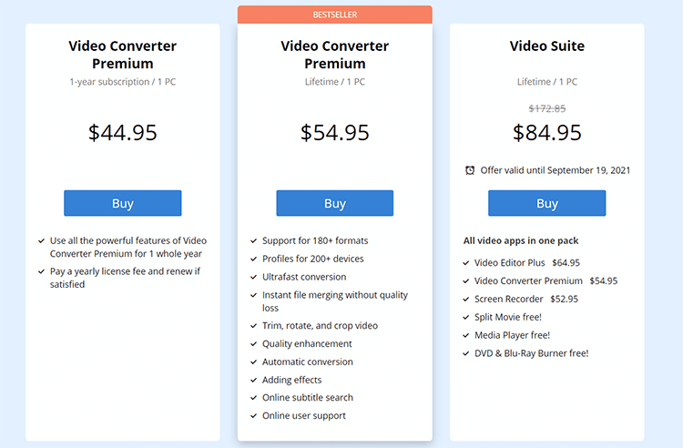This screenshot has height=448, width=683.
Task: Select the Split Movie free! item
Action: pos(508,317)
